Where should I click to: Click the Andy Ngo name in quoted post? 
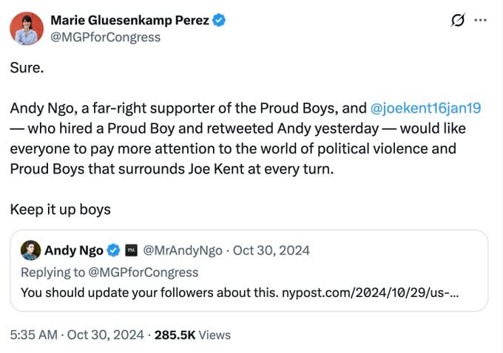click(x=74, y=250)
